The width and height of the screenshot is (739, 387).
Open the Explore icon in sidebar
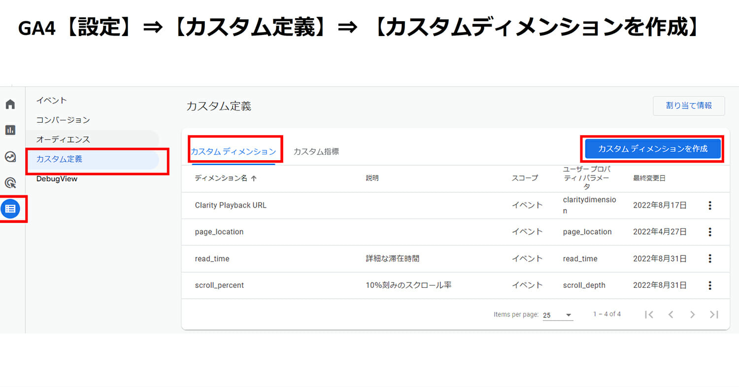click(x=10, y=157)
